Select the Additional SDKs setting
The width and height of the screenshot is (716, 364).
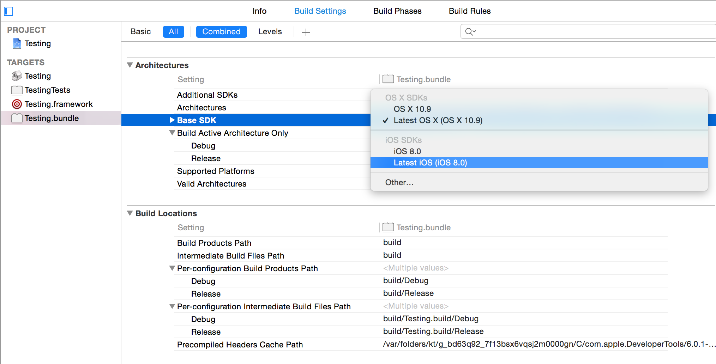pos(207,95)
